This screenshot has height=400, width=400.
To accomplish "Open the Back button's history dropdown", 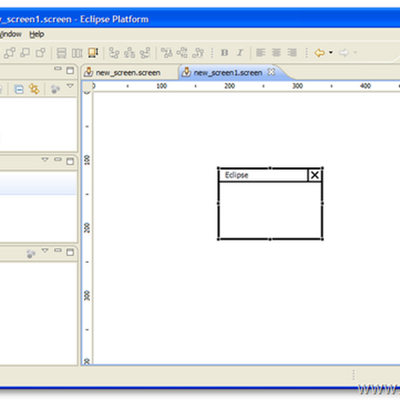I will (x=330, y=52).
